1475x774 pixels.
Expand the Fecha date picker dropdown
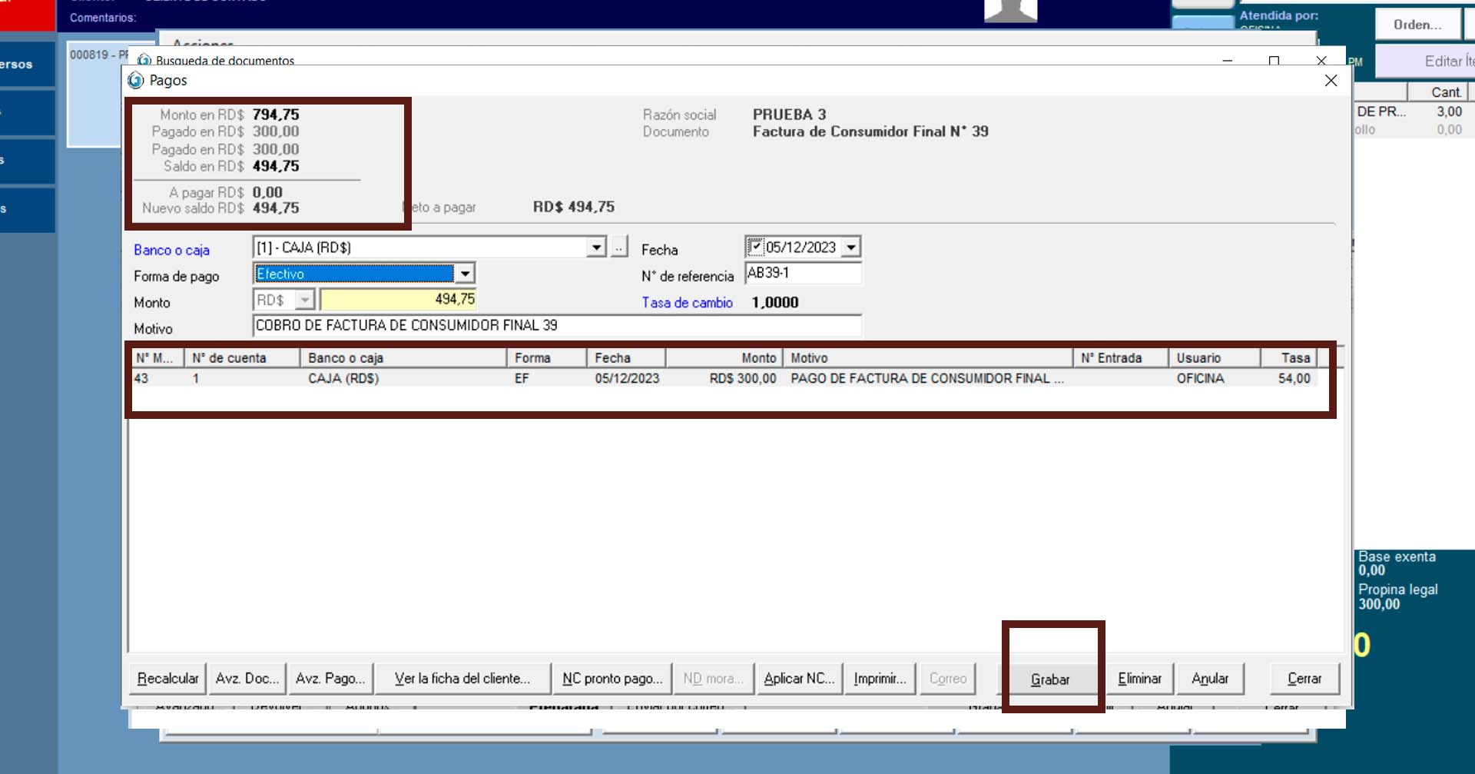tap(851, 247)
